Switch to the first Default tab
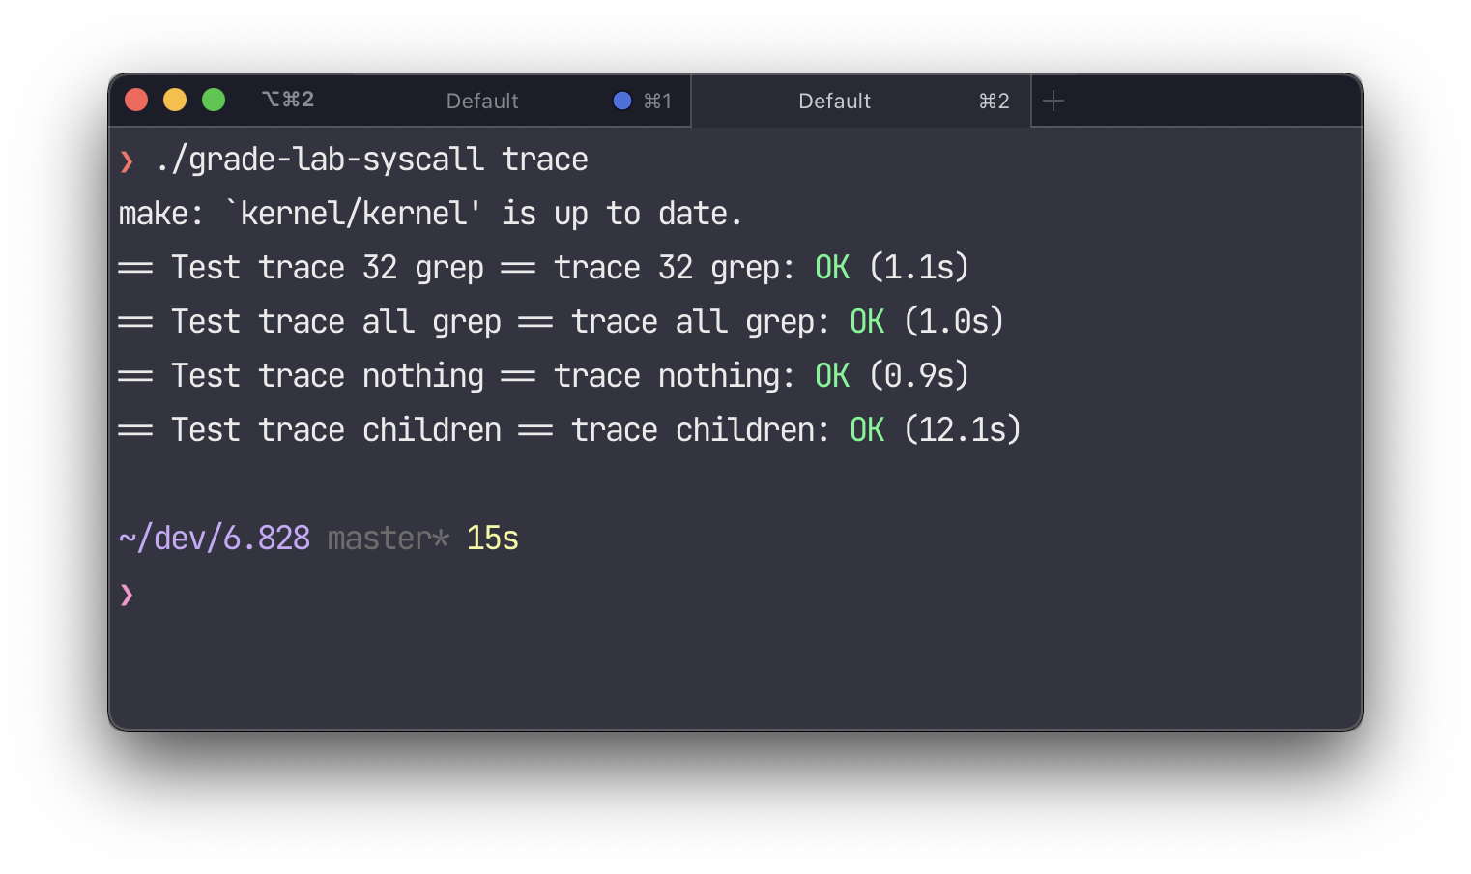Screen dimensions: 1471x874 tap(482, 101)
